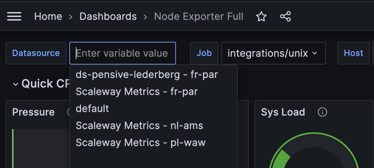Screen dimensions: 374x168
Task: Pick Scaleway Metrics - nl-ams option
Action: (x=139, y=125)
